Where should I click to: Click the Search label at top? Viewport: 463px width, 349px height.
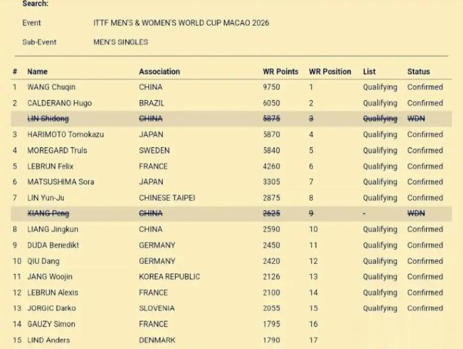(35, 4)
